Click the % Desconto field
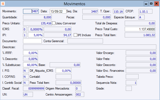 (30, 59)
